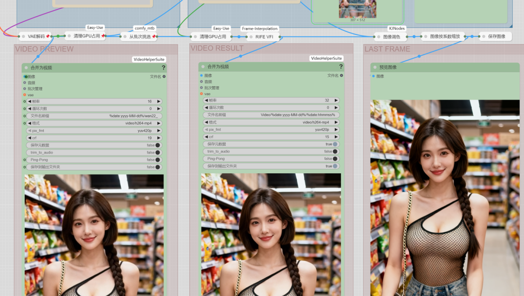Click the VIDEO RESULT group title

(x=217, y=48)
